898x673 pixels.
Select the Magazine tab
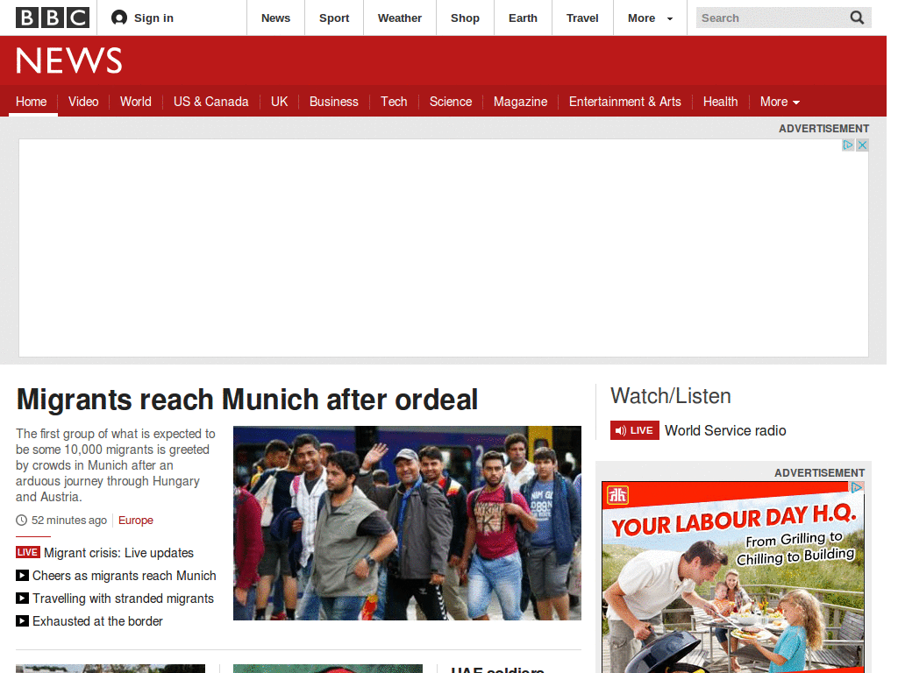coord(521,102)
